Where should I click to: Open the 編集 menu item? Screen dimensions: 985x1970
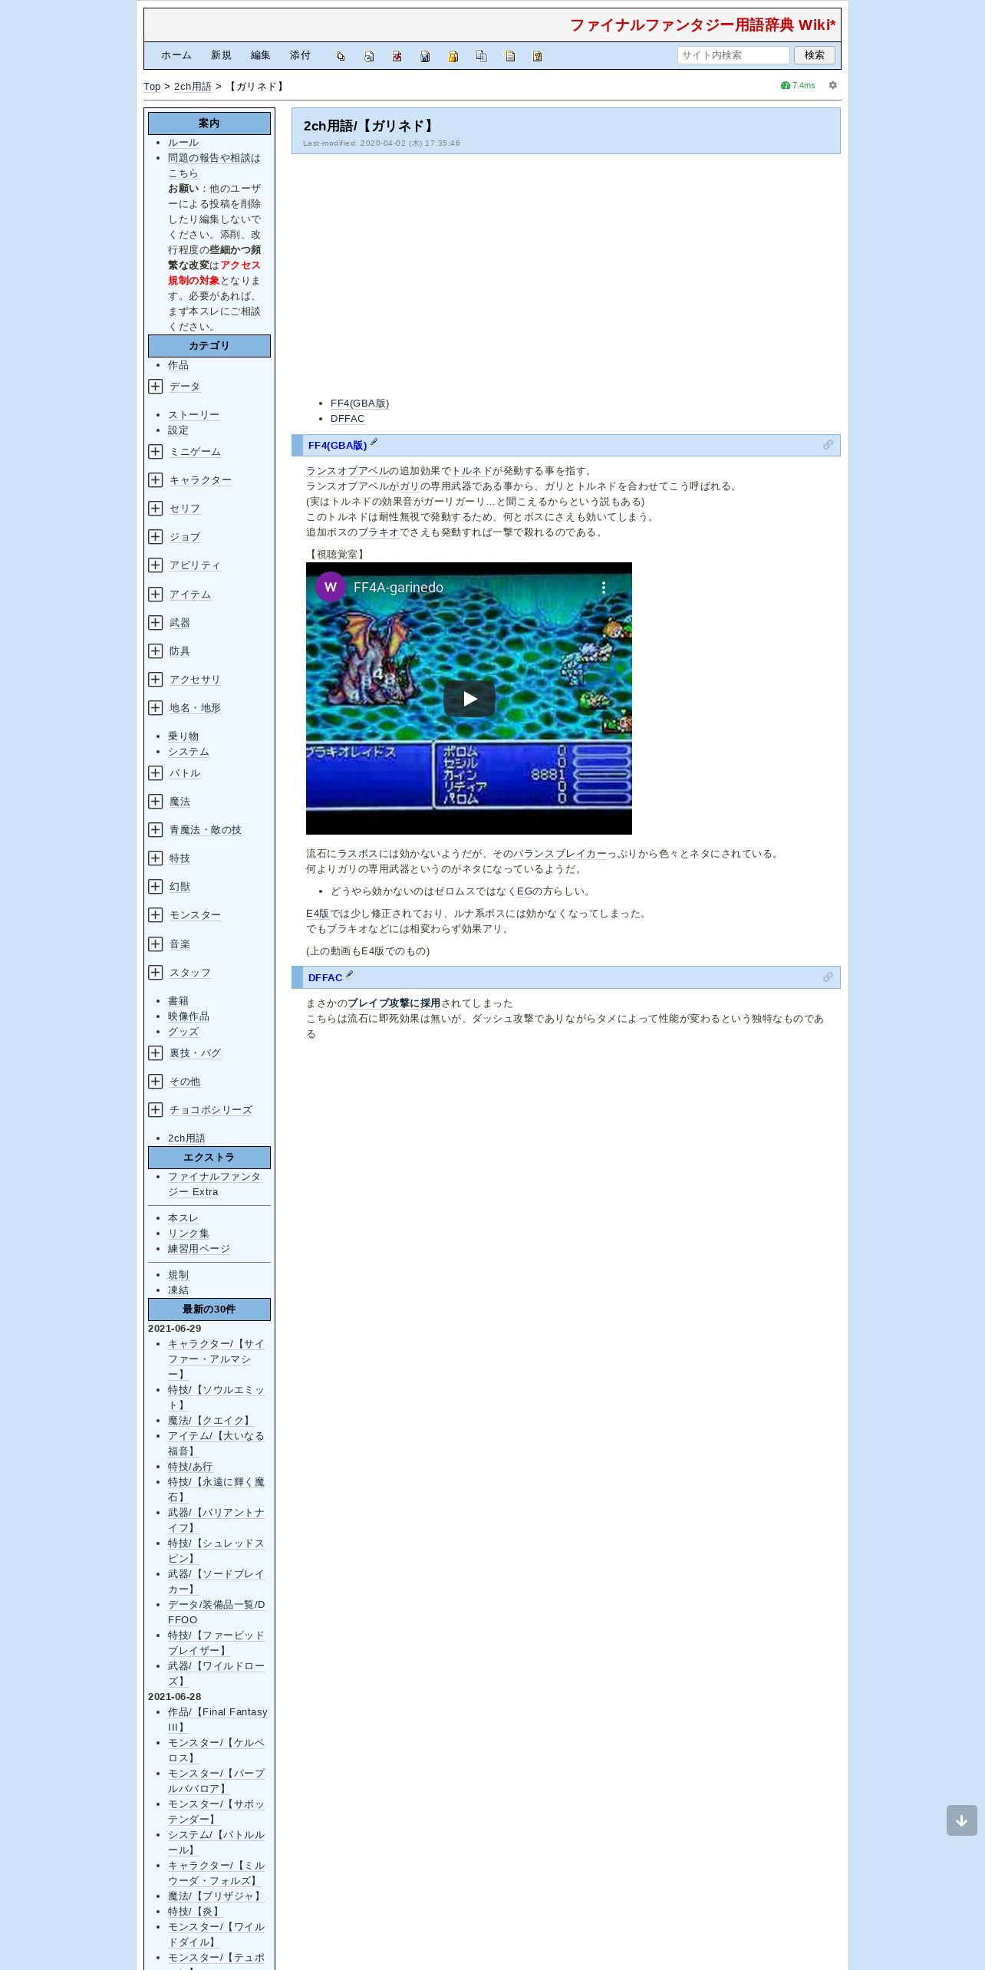tap(261, 55)
